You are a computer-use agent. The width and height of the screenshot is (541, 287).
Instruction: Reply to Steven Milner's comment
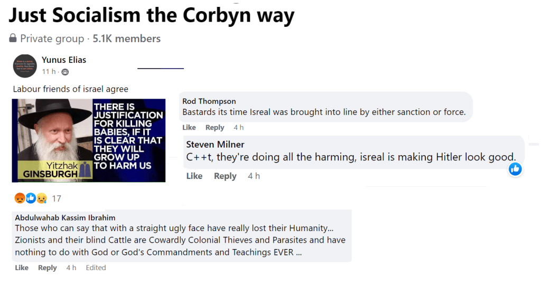[225, 176]
